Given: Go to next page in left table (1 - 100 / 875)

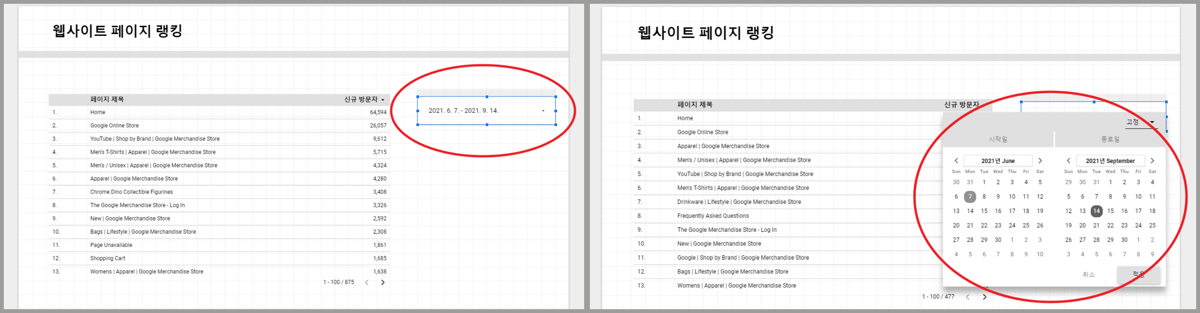Looking at the screenshot, I should click(383, 282).
